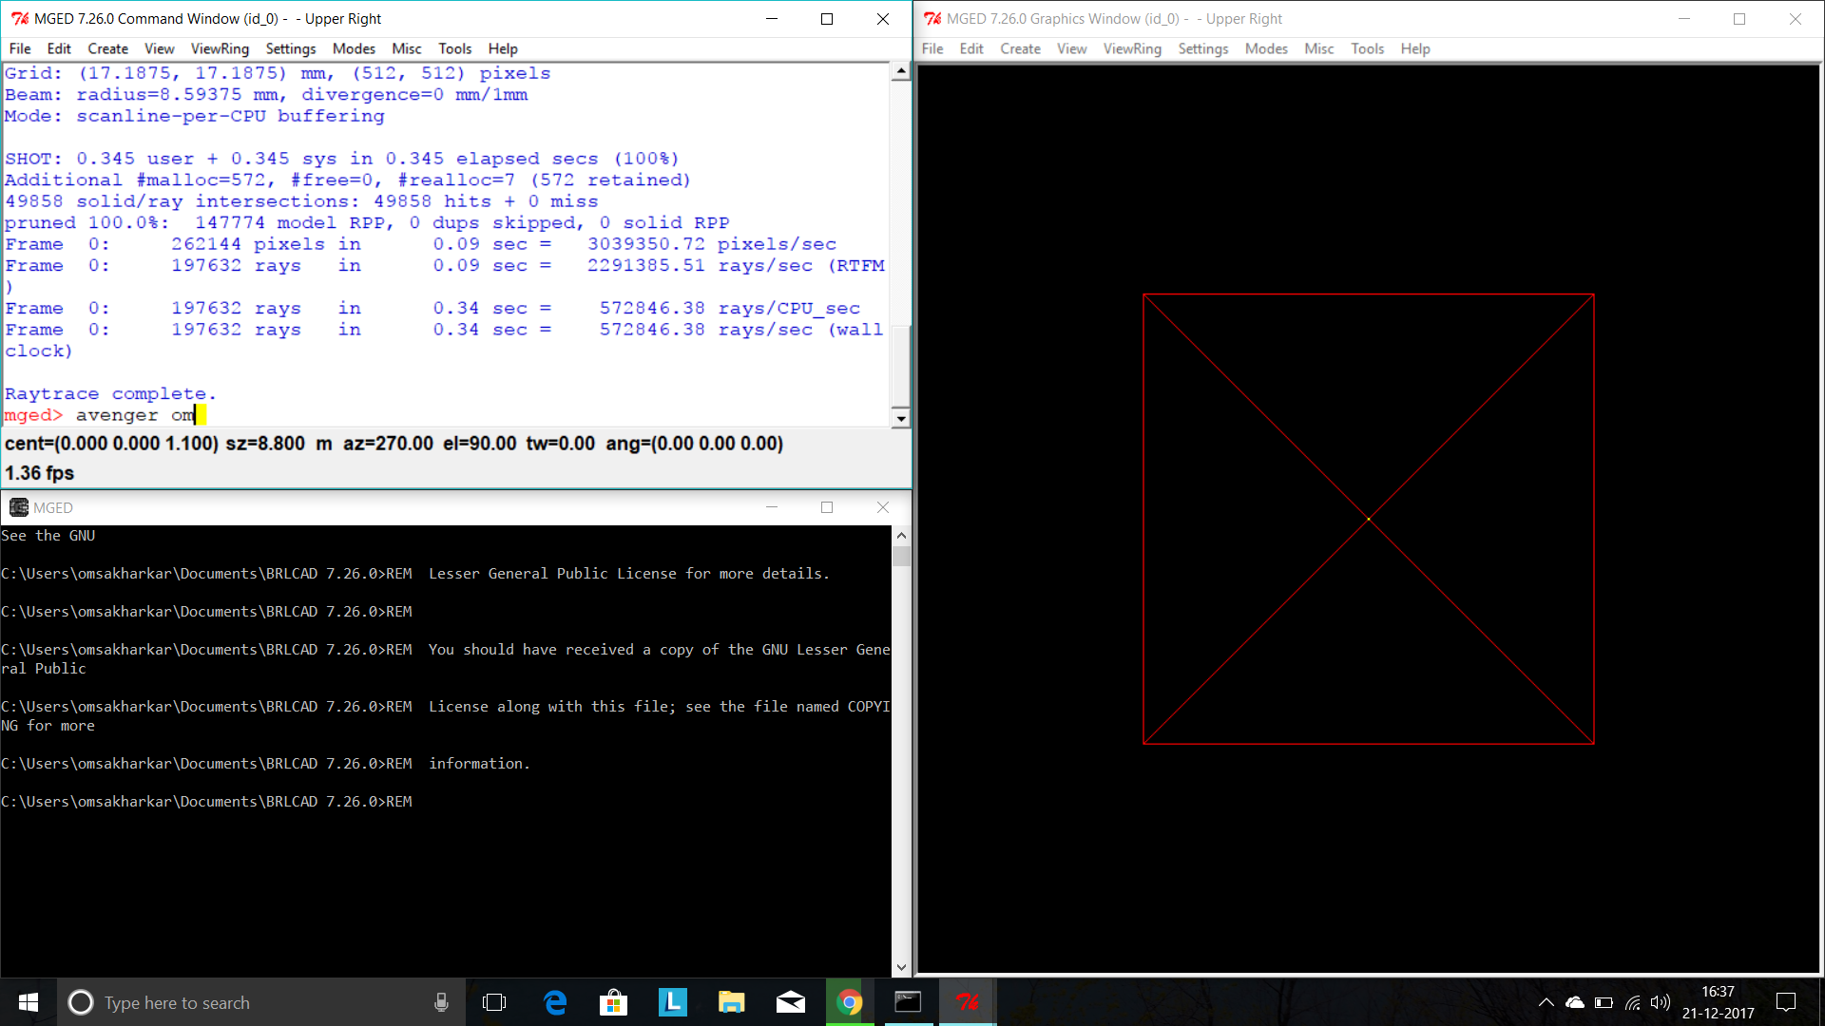1825x1026 pixels.
Task: Open View menu in Graphics Window
Action: (x=1071, y=48)
